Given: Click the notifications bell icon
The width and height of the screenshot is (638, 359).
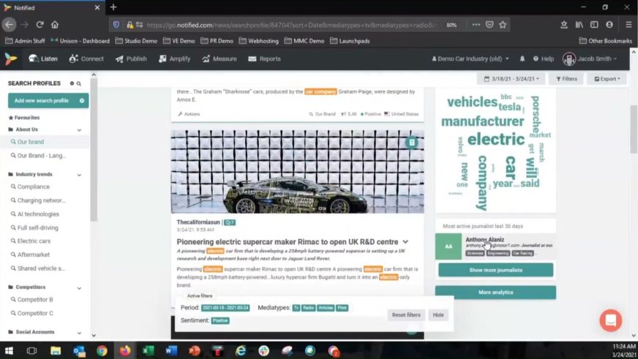Looking at the screenshot, I should [x=522, y=59].
